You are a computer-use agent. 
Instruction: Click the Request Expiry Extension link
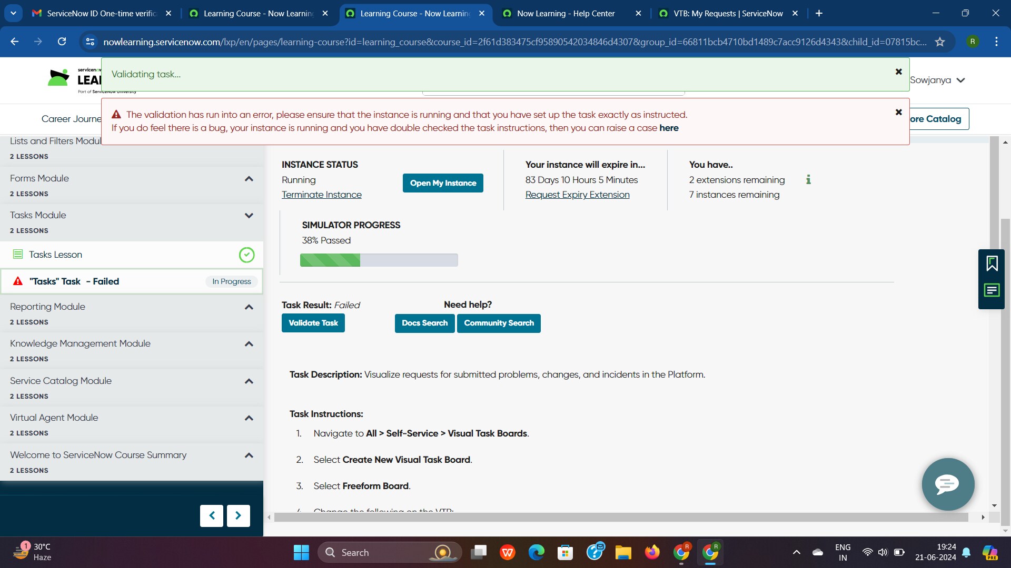click(577, 194)
